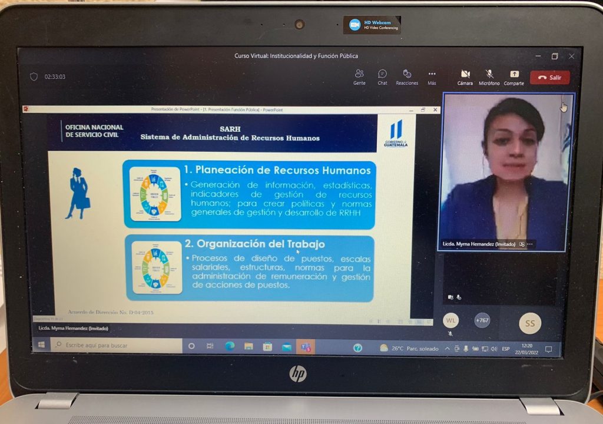Open the Windows Start menu

point(41,344)
